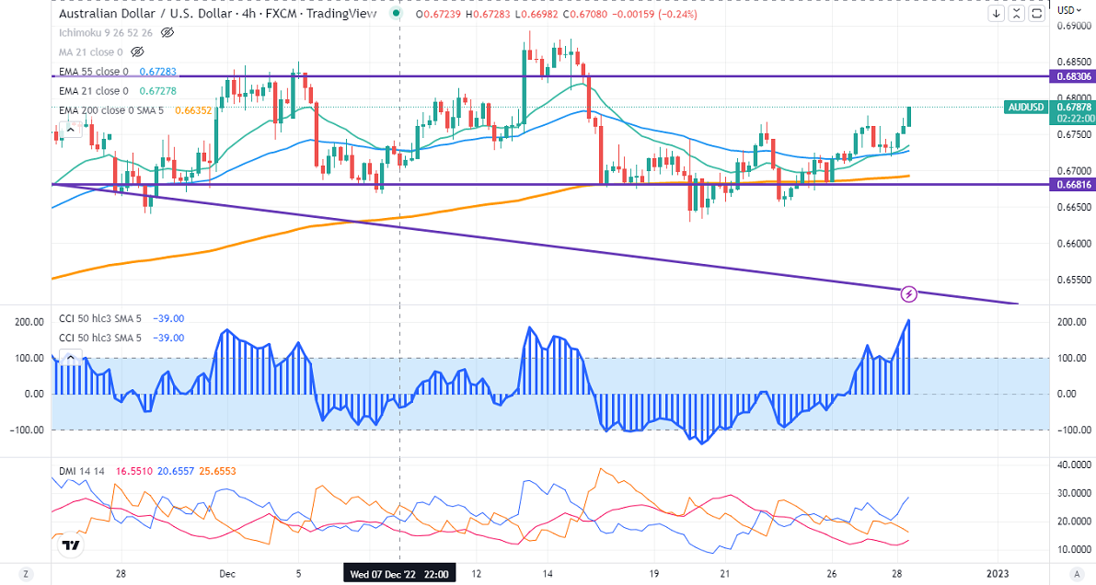Click the Wed 07 Dec '22 22:00 date label
Screen dimensions: 1096x585
[x=399, y=574]
